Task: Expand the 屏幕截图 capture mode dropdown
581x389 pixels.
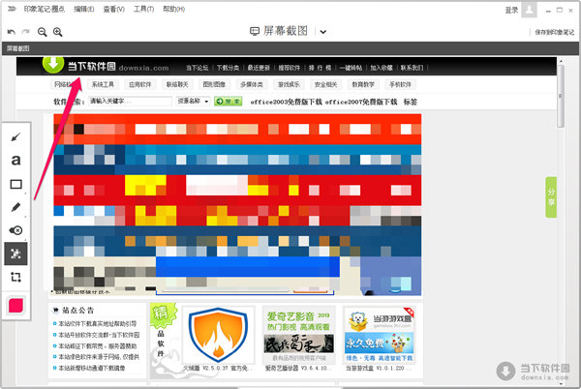Action: coord(323,31)
